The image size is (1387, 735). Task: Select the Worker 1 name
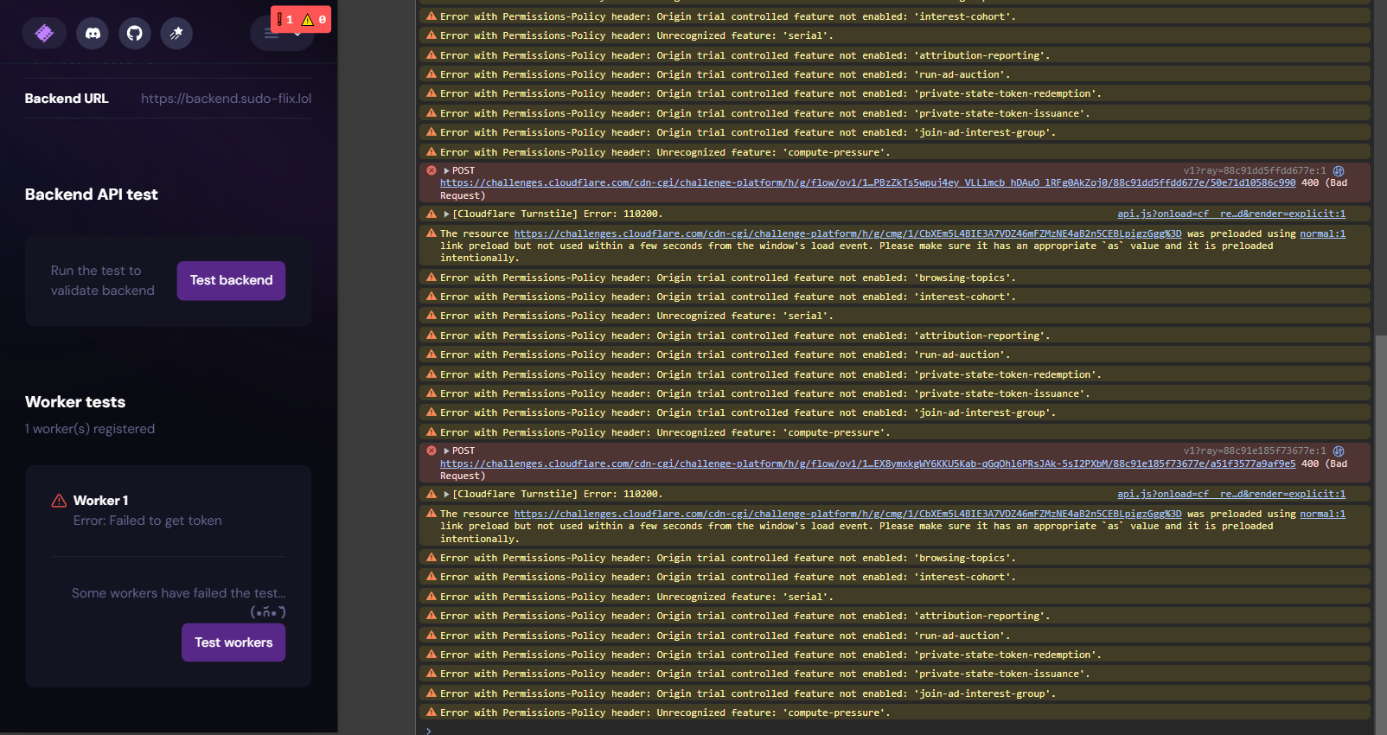(100, 501)
